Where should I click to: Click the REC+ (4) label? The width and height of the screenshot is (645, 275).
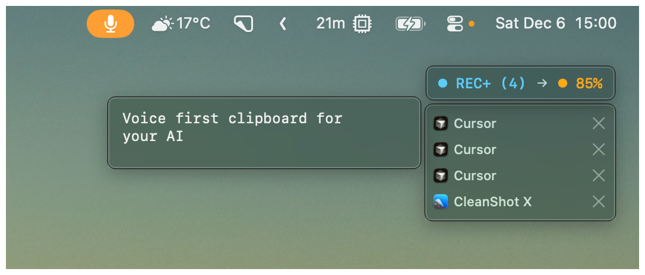[491, 84]
